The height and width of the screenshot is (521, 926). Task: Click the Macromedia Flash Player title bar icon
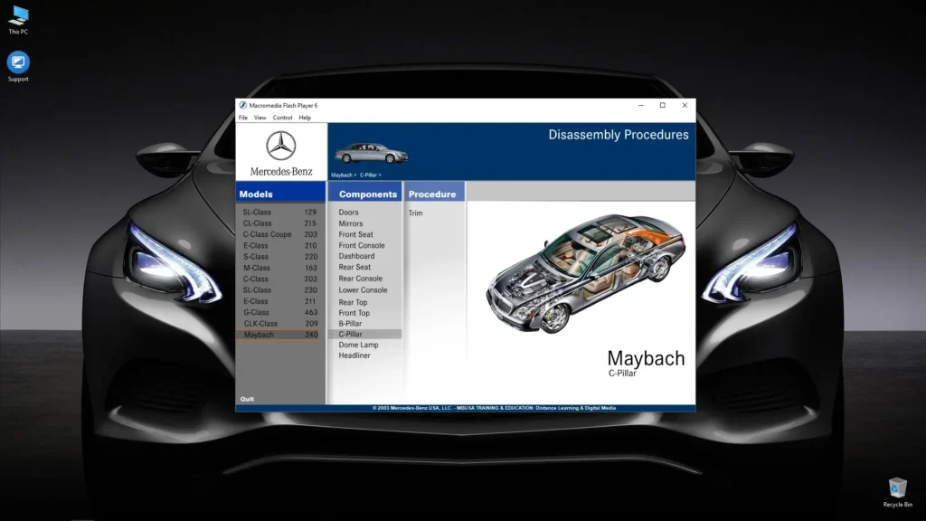click(242, 105)
